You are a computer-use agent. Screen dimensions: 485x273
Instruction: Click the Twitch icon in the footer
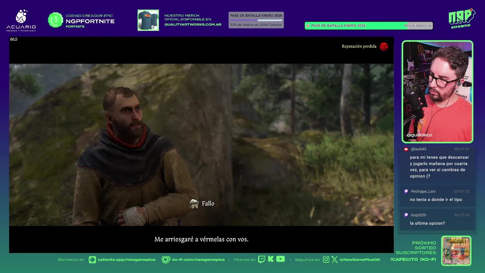click(x=262, y=259)
